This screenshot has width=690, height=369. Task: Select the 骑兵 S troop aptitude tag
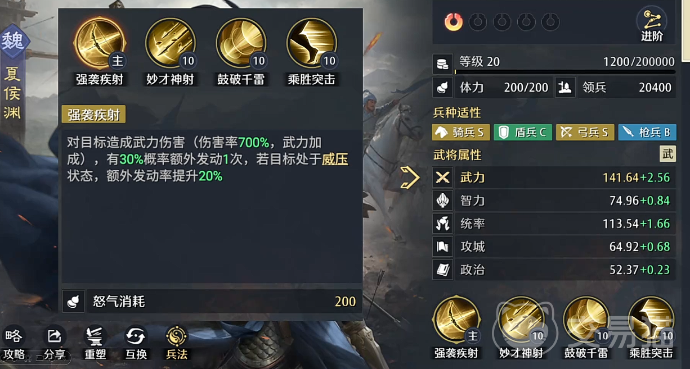click(x=460, y=133)
